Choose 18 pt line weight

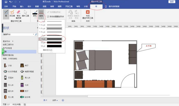[50, 46]
